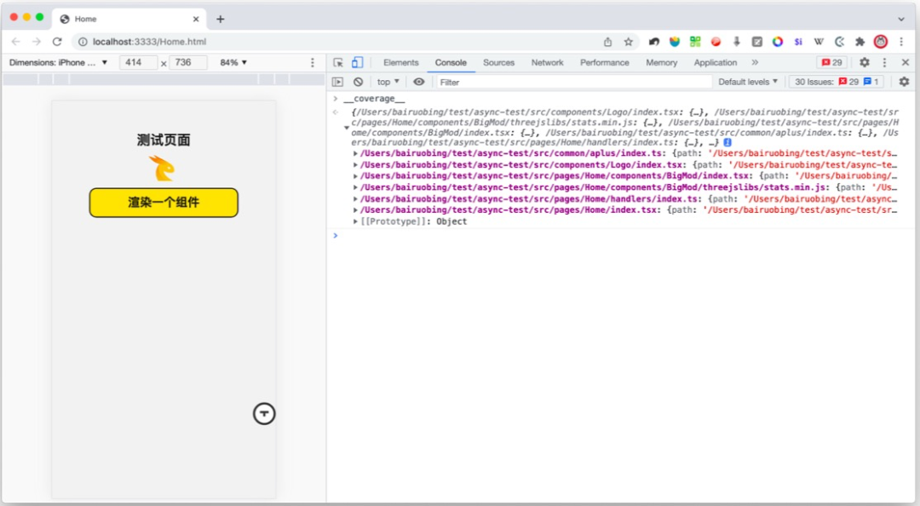Click the 测试页面 page heading

point(164,140)
